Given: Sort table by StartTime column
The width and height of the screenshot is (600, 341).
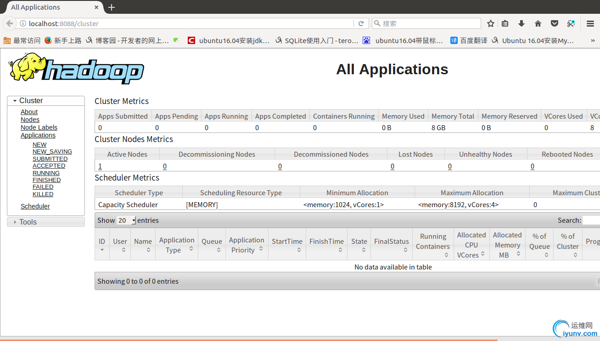Looking at the screenshot, I should 287,245.
